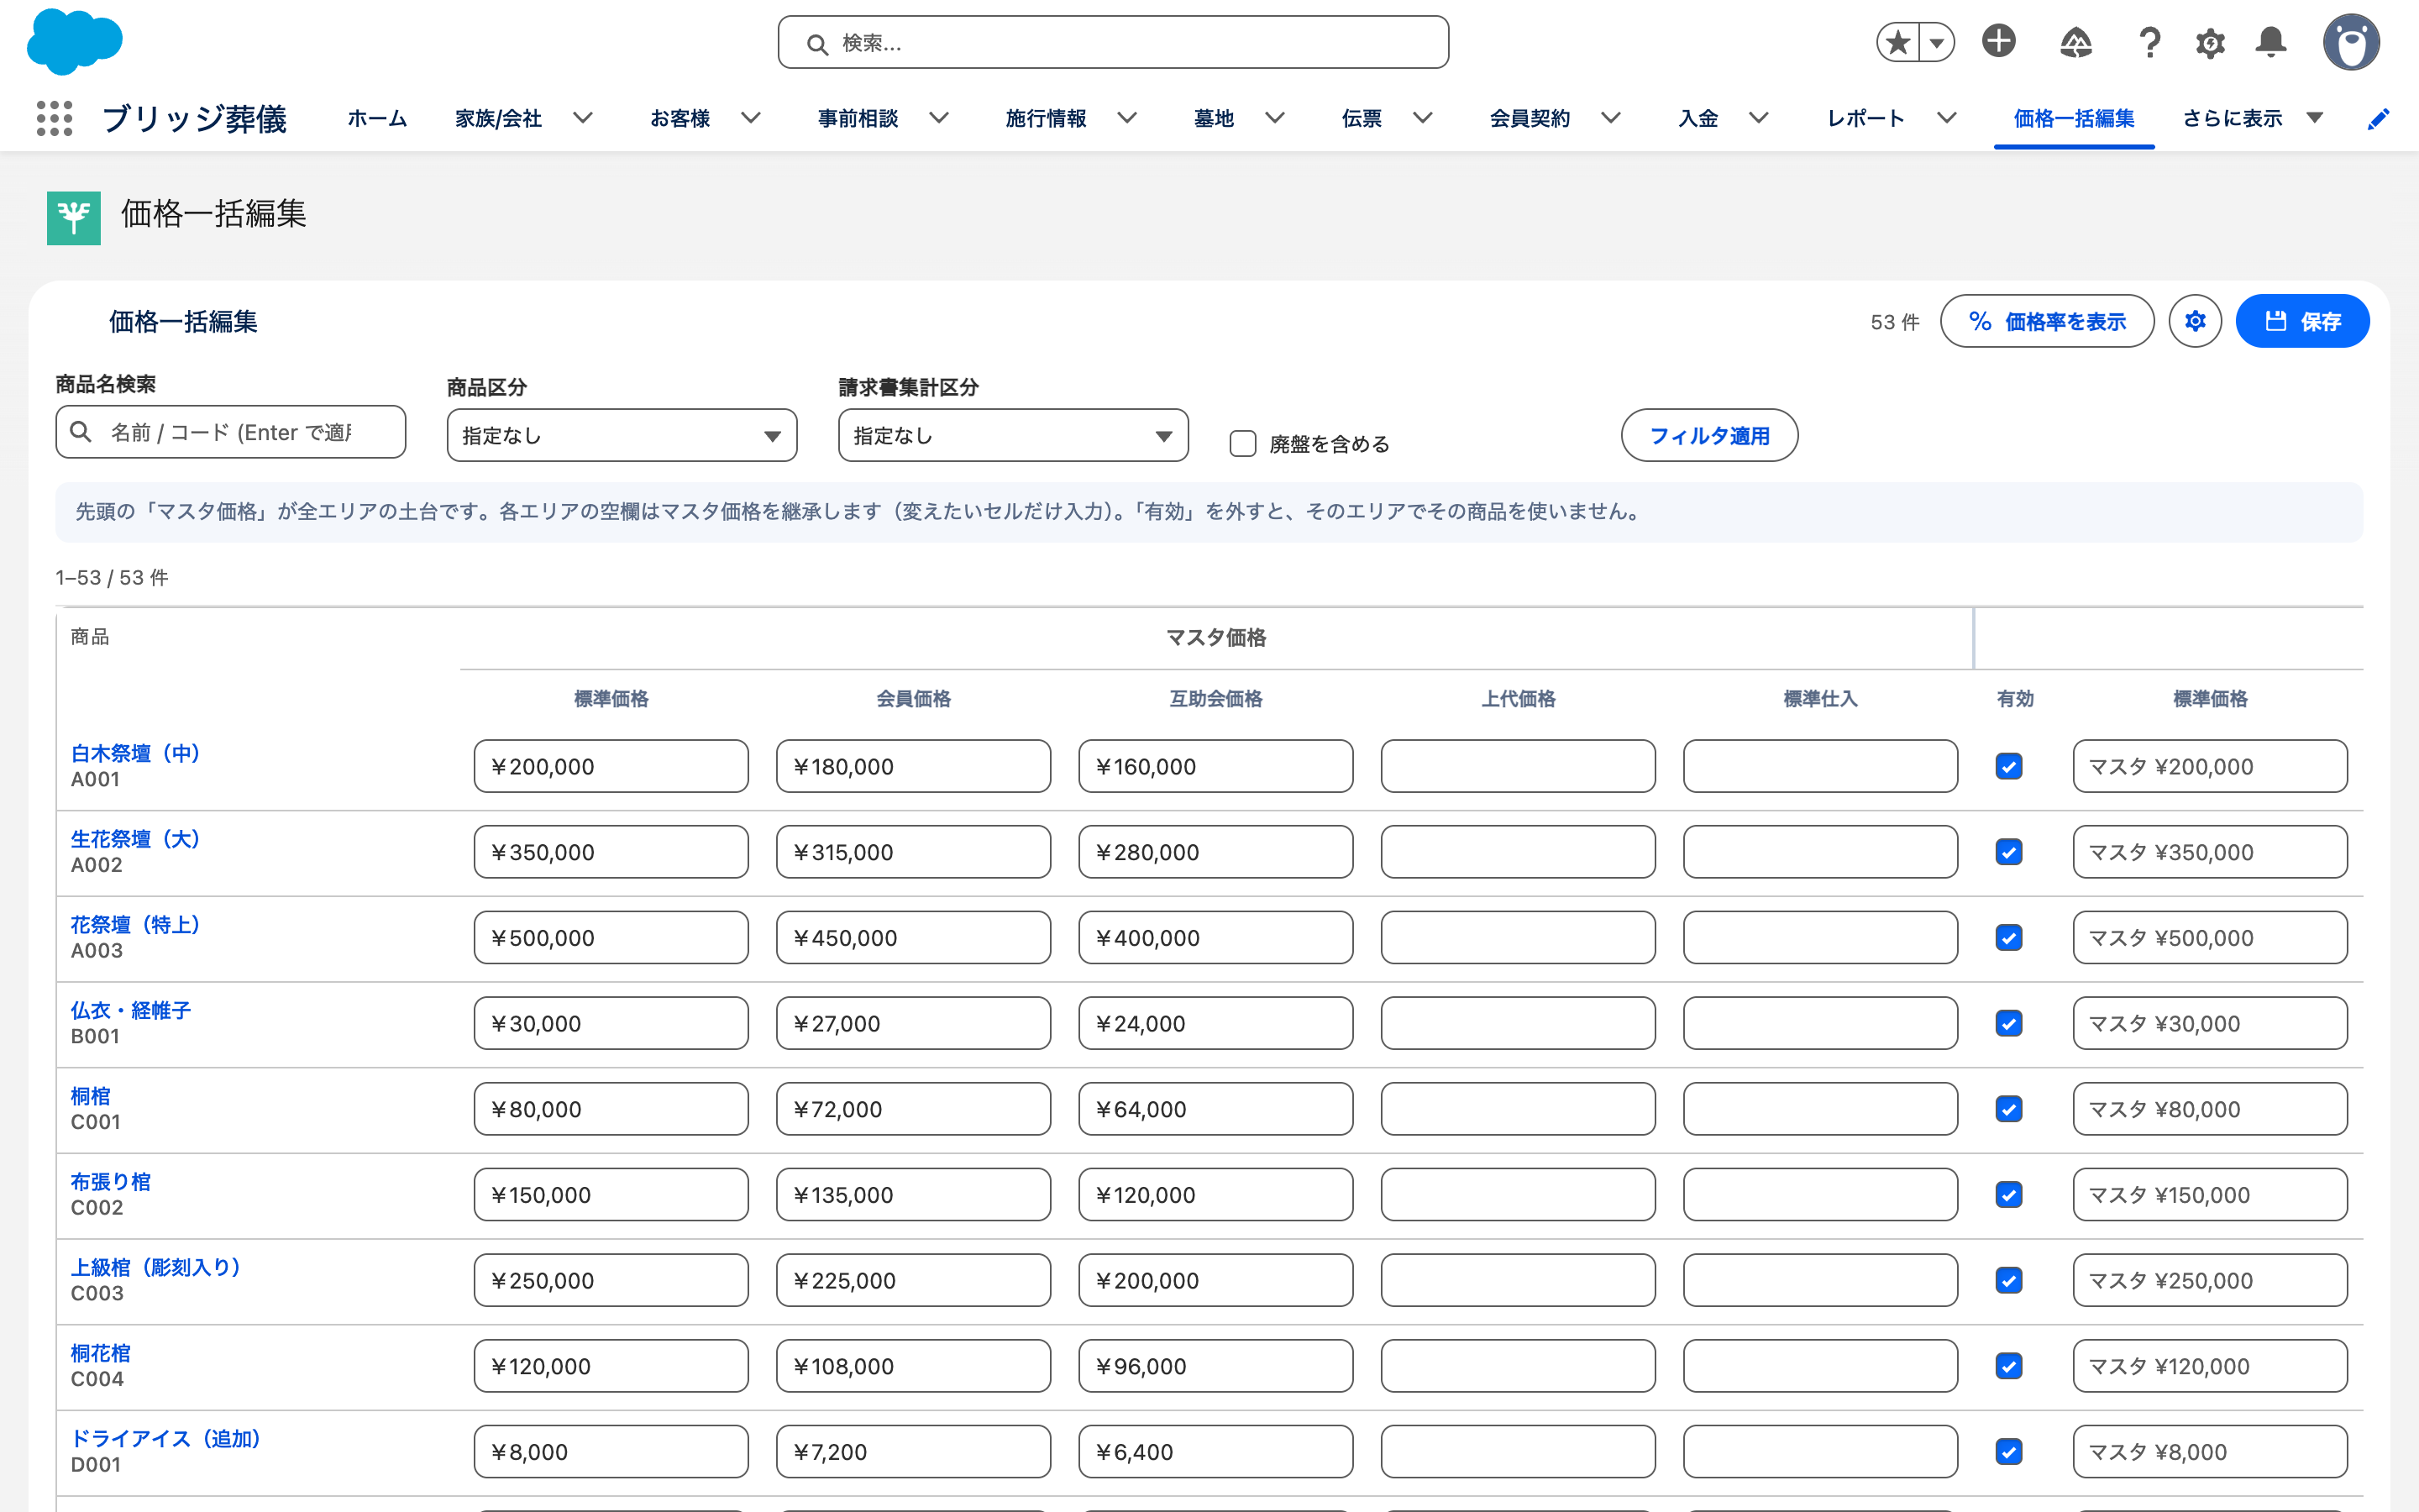This screenshot has height=1512, width=2419.
Task: Uncheck 有効 for 白木祭壇（中）
Action: [x=2009, y=766]
